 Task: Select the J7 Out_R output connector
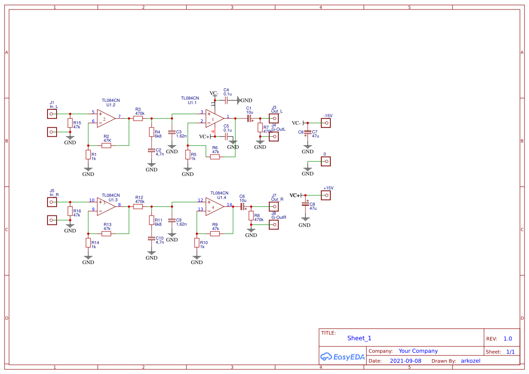[x=274, y=206]
